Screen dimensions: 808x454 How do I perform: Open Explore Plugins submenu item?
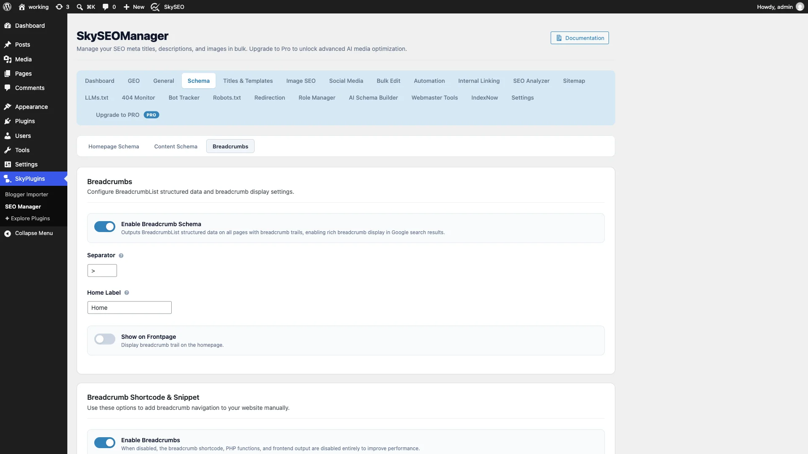27,219
